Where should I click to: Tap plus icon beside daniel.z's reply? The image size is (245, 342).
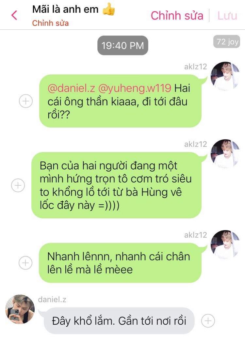(x=208, y=321)
